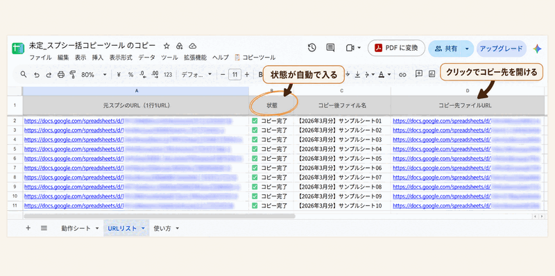Open the all sheets list icon
555x276 pixels.
tap(44, 228)
